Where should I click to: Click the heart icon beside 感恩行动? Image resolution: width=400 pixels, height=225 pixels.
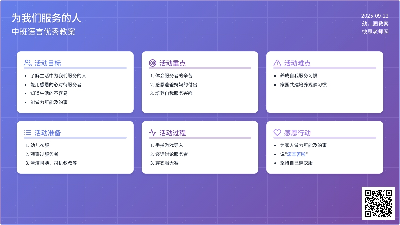277,133
